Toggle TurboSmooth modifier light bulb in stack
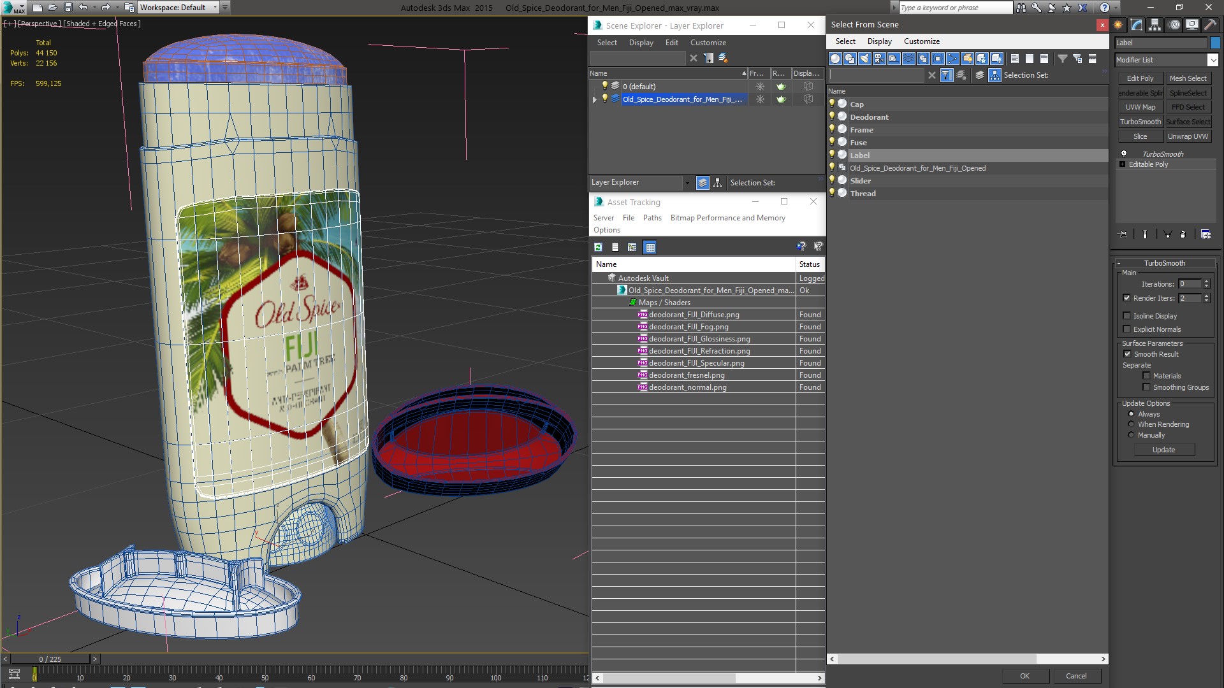Viewport: 1224px width, 688px height. [x=1124, y=154]
